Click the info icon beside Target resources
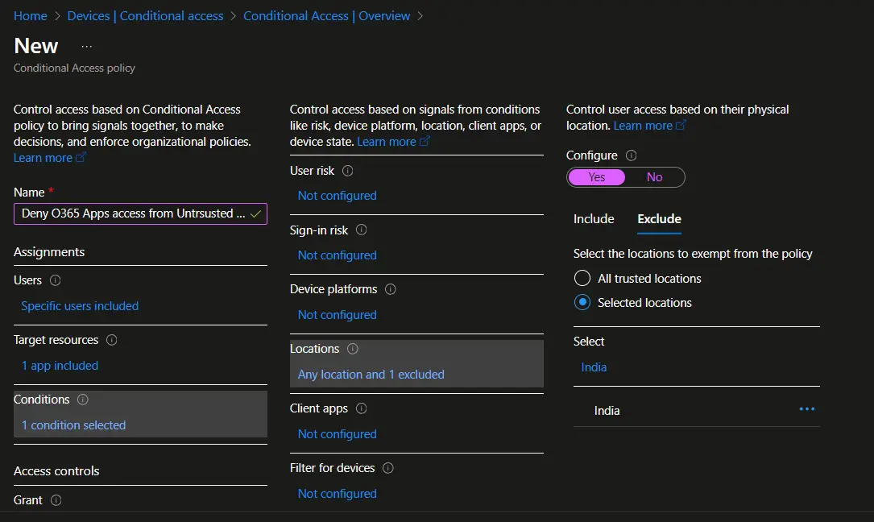This screenshot has height=522, width=874. point(110,340)
